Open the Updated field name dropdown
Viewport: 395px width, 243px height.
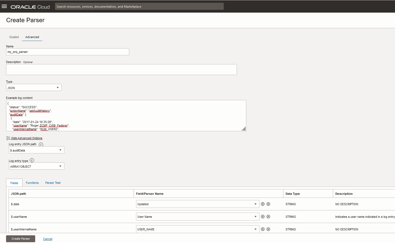coord(197,204)
